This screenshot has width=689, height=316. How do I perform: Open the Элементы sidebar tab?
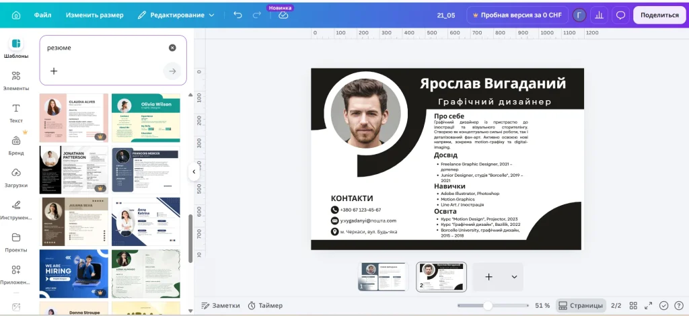[x=16, y=80]
